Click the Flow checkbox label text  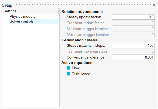pos(76,68)
